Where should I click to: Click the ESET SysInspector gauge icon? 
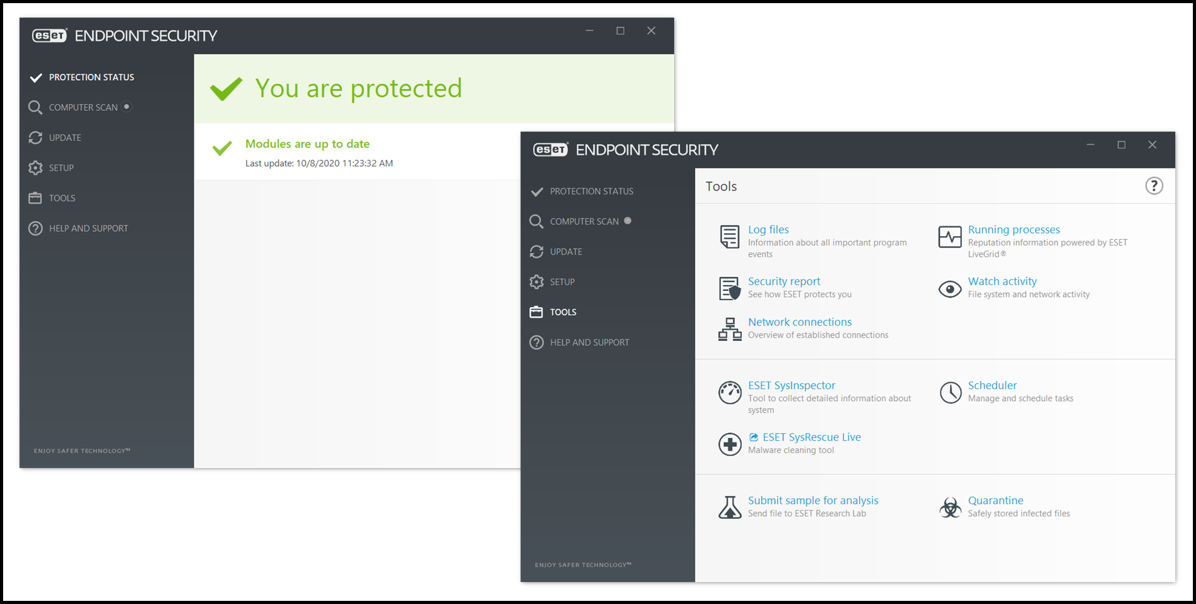[x=729, y=393]
